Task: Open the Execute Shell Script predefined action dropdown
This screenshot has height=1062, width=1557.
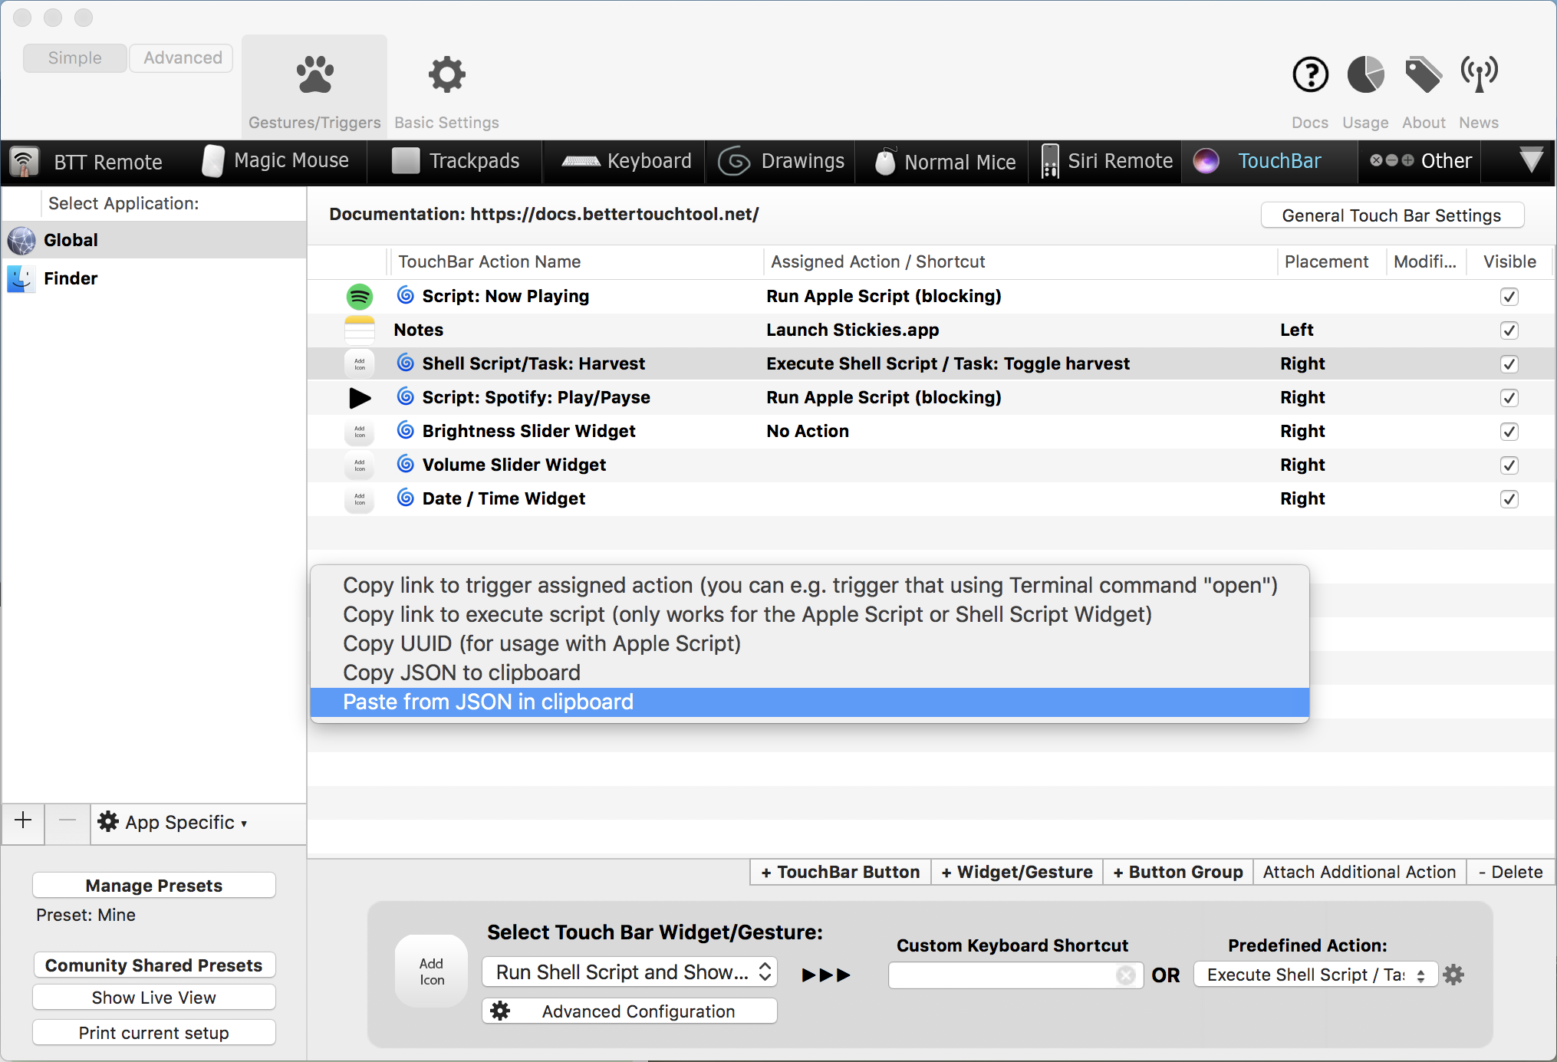Action: coord(1315,975)
